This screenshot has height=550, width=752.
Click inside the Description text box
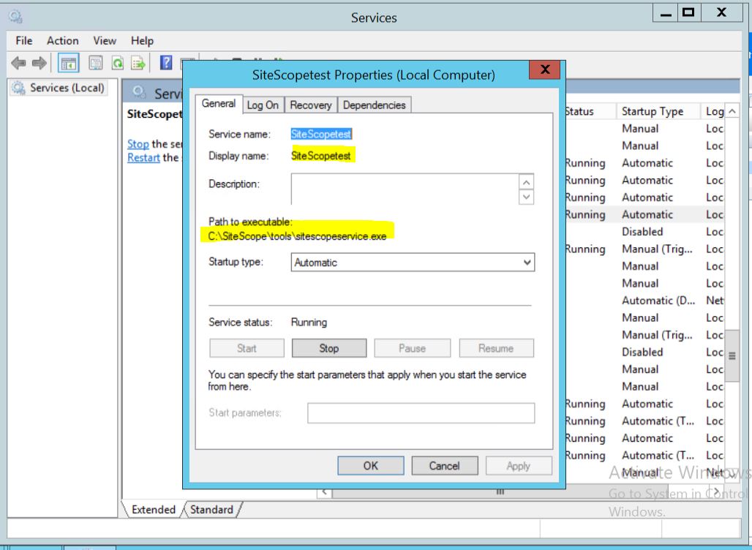click(404, 189)
